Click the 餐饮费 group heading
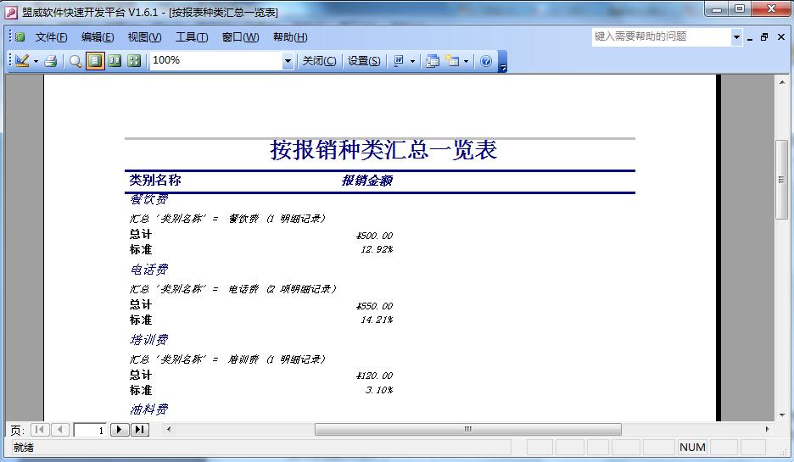The height and width of the screenshot is (462, 794). 149,199
